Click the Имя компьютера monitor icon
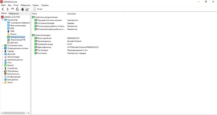The width and height of the screenshot is (217, 115). (8, 26)
